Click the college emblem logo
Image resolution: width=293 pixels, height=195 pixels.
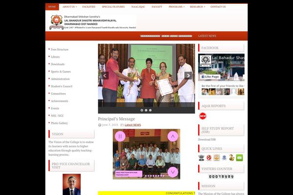click(57, 22)
